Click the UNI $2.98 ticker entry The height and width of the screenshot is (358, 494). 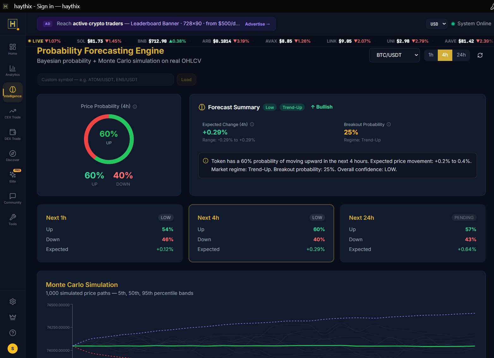tap(407, 41)
